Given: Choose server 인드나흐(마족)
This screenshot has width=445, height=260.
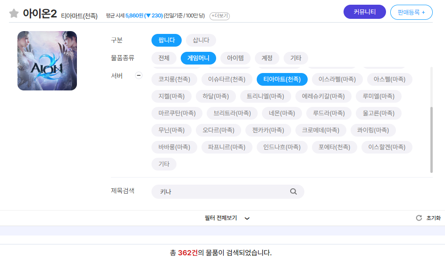Looking at the screenshot, I should (x=282, y=147).
